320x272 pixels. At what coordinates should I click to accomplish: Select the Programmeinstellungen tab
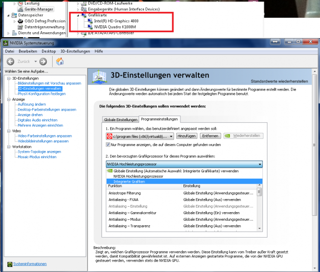(x=160, y=119)
